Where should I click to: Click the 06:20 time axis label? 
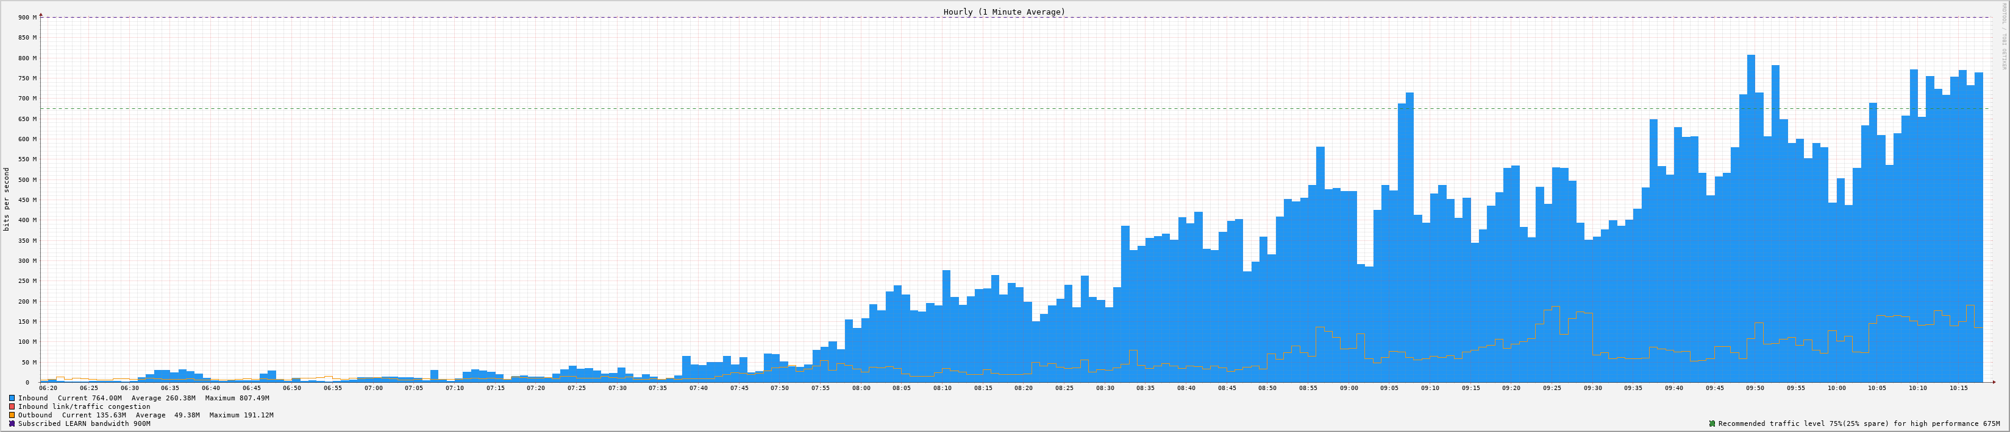pyautogui.click(x=48, y=388)
